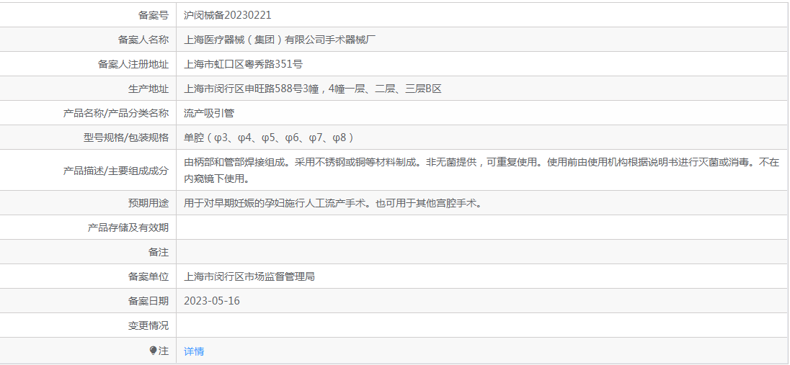Select filing number 沪闵械备20230221
The image size is (790, 365).
pos(228,15)
